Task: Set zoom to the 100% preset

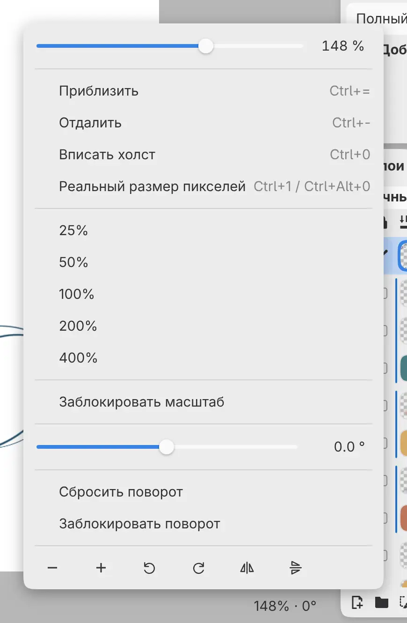Action: tap(203, 294)
